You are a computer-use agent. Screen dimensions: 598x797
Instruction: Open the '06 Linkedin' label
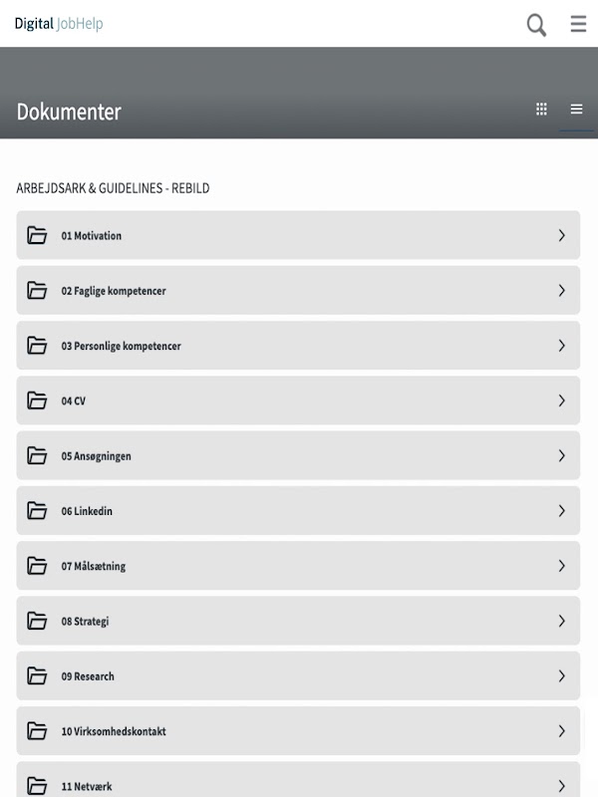(87, 511)
